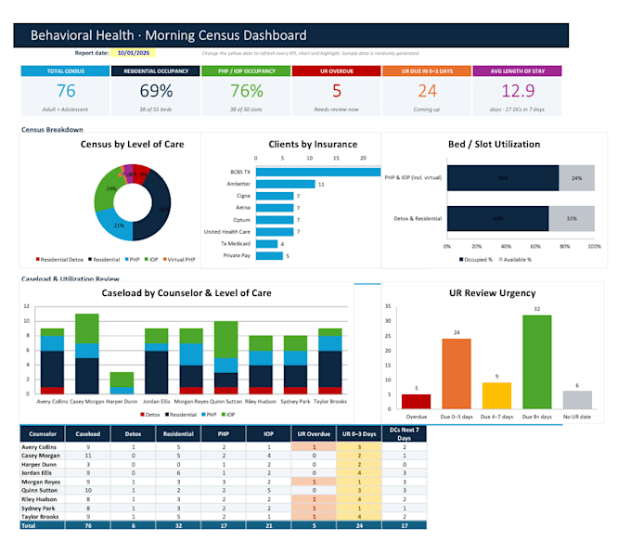Click the DCs Next 7 Days column header
Screen dimensions: 631x541
pyautogui.click(x=405, y=434)
